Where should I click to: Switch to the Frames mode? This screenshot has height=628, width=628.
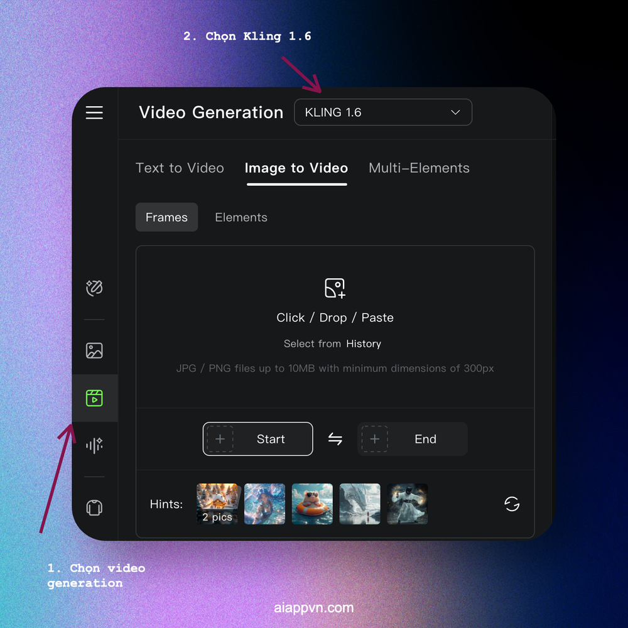[x=166, y=217]
